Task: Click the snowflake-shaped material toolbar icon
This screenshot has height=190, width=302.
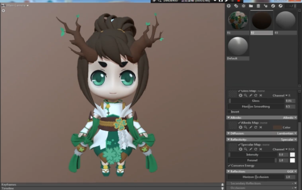Action: tap(244, 6)
